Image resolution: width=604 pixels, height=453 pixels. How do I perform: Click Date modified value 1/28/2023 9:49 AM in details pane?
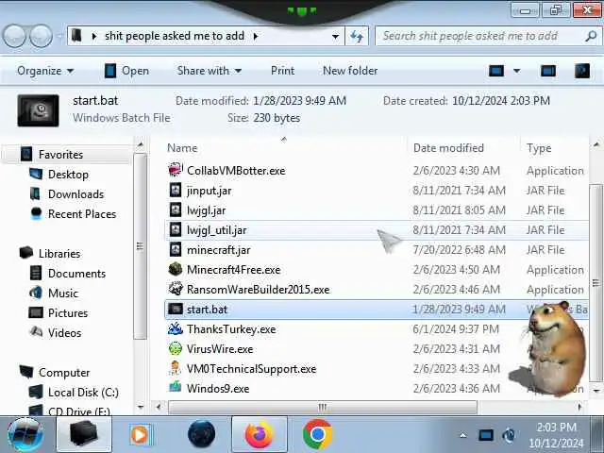[x=299, y=101]
